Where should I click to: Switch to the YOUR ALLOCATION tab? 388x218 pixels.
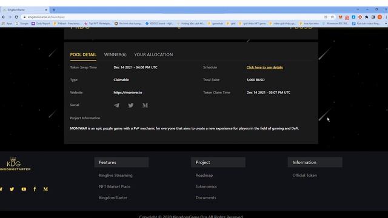click(x=153, y=54)
